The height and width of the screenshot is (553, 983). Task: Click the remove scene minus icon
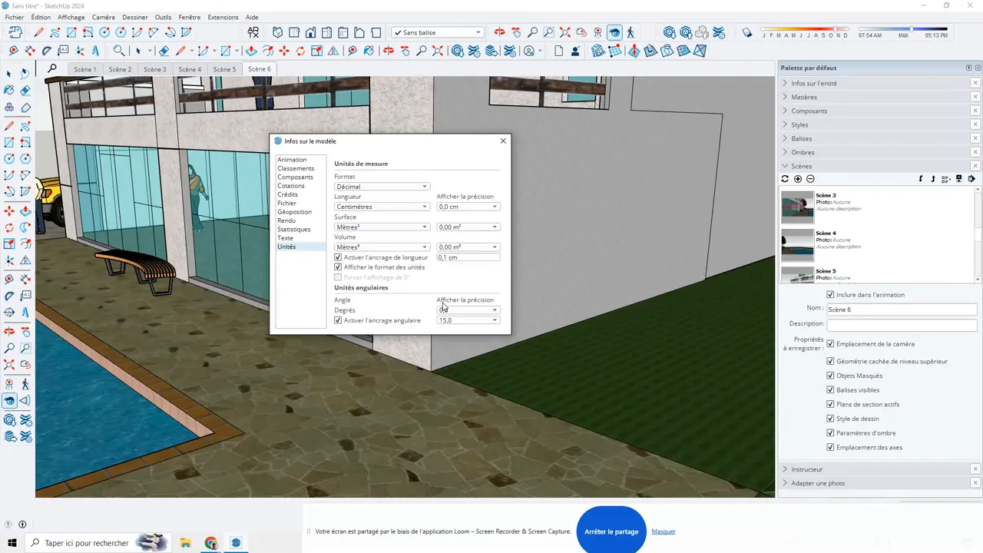[810, 179]
